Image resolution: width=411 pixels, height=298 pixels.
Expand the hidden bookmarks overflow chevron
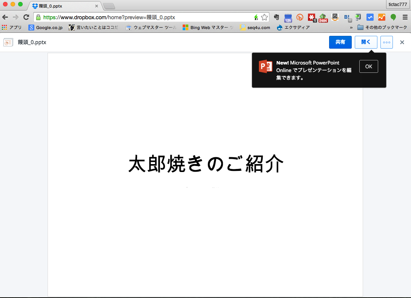[351, 28]
